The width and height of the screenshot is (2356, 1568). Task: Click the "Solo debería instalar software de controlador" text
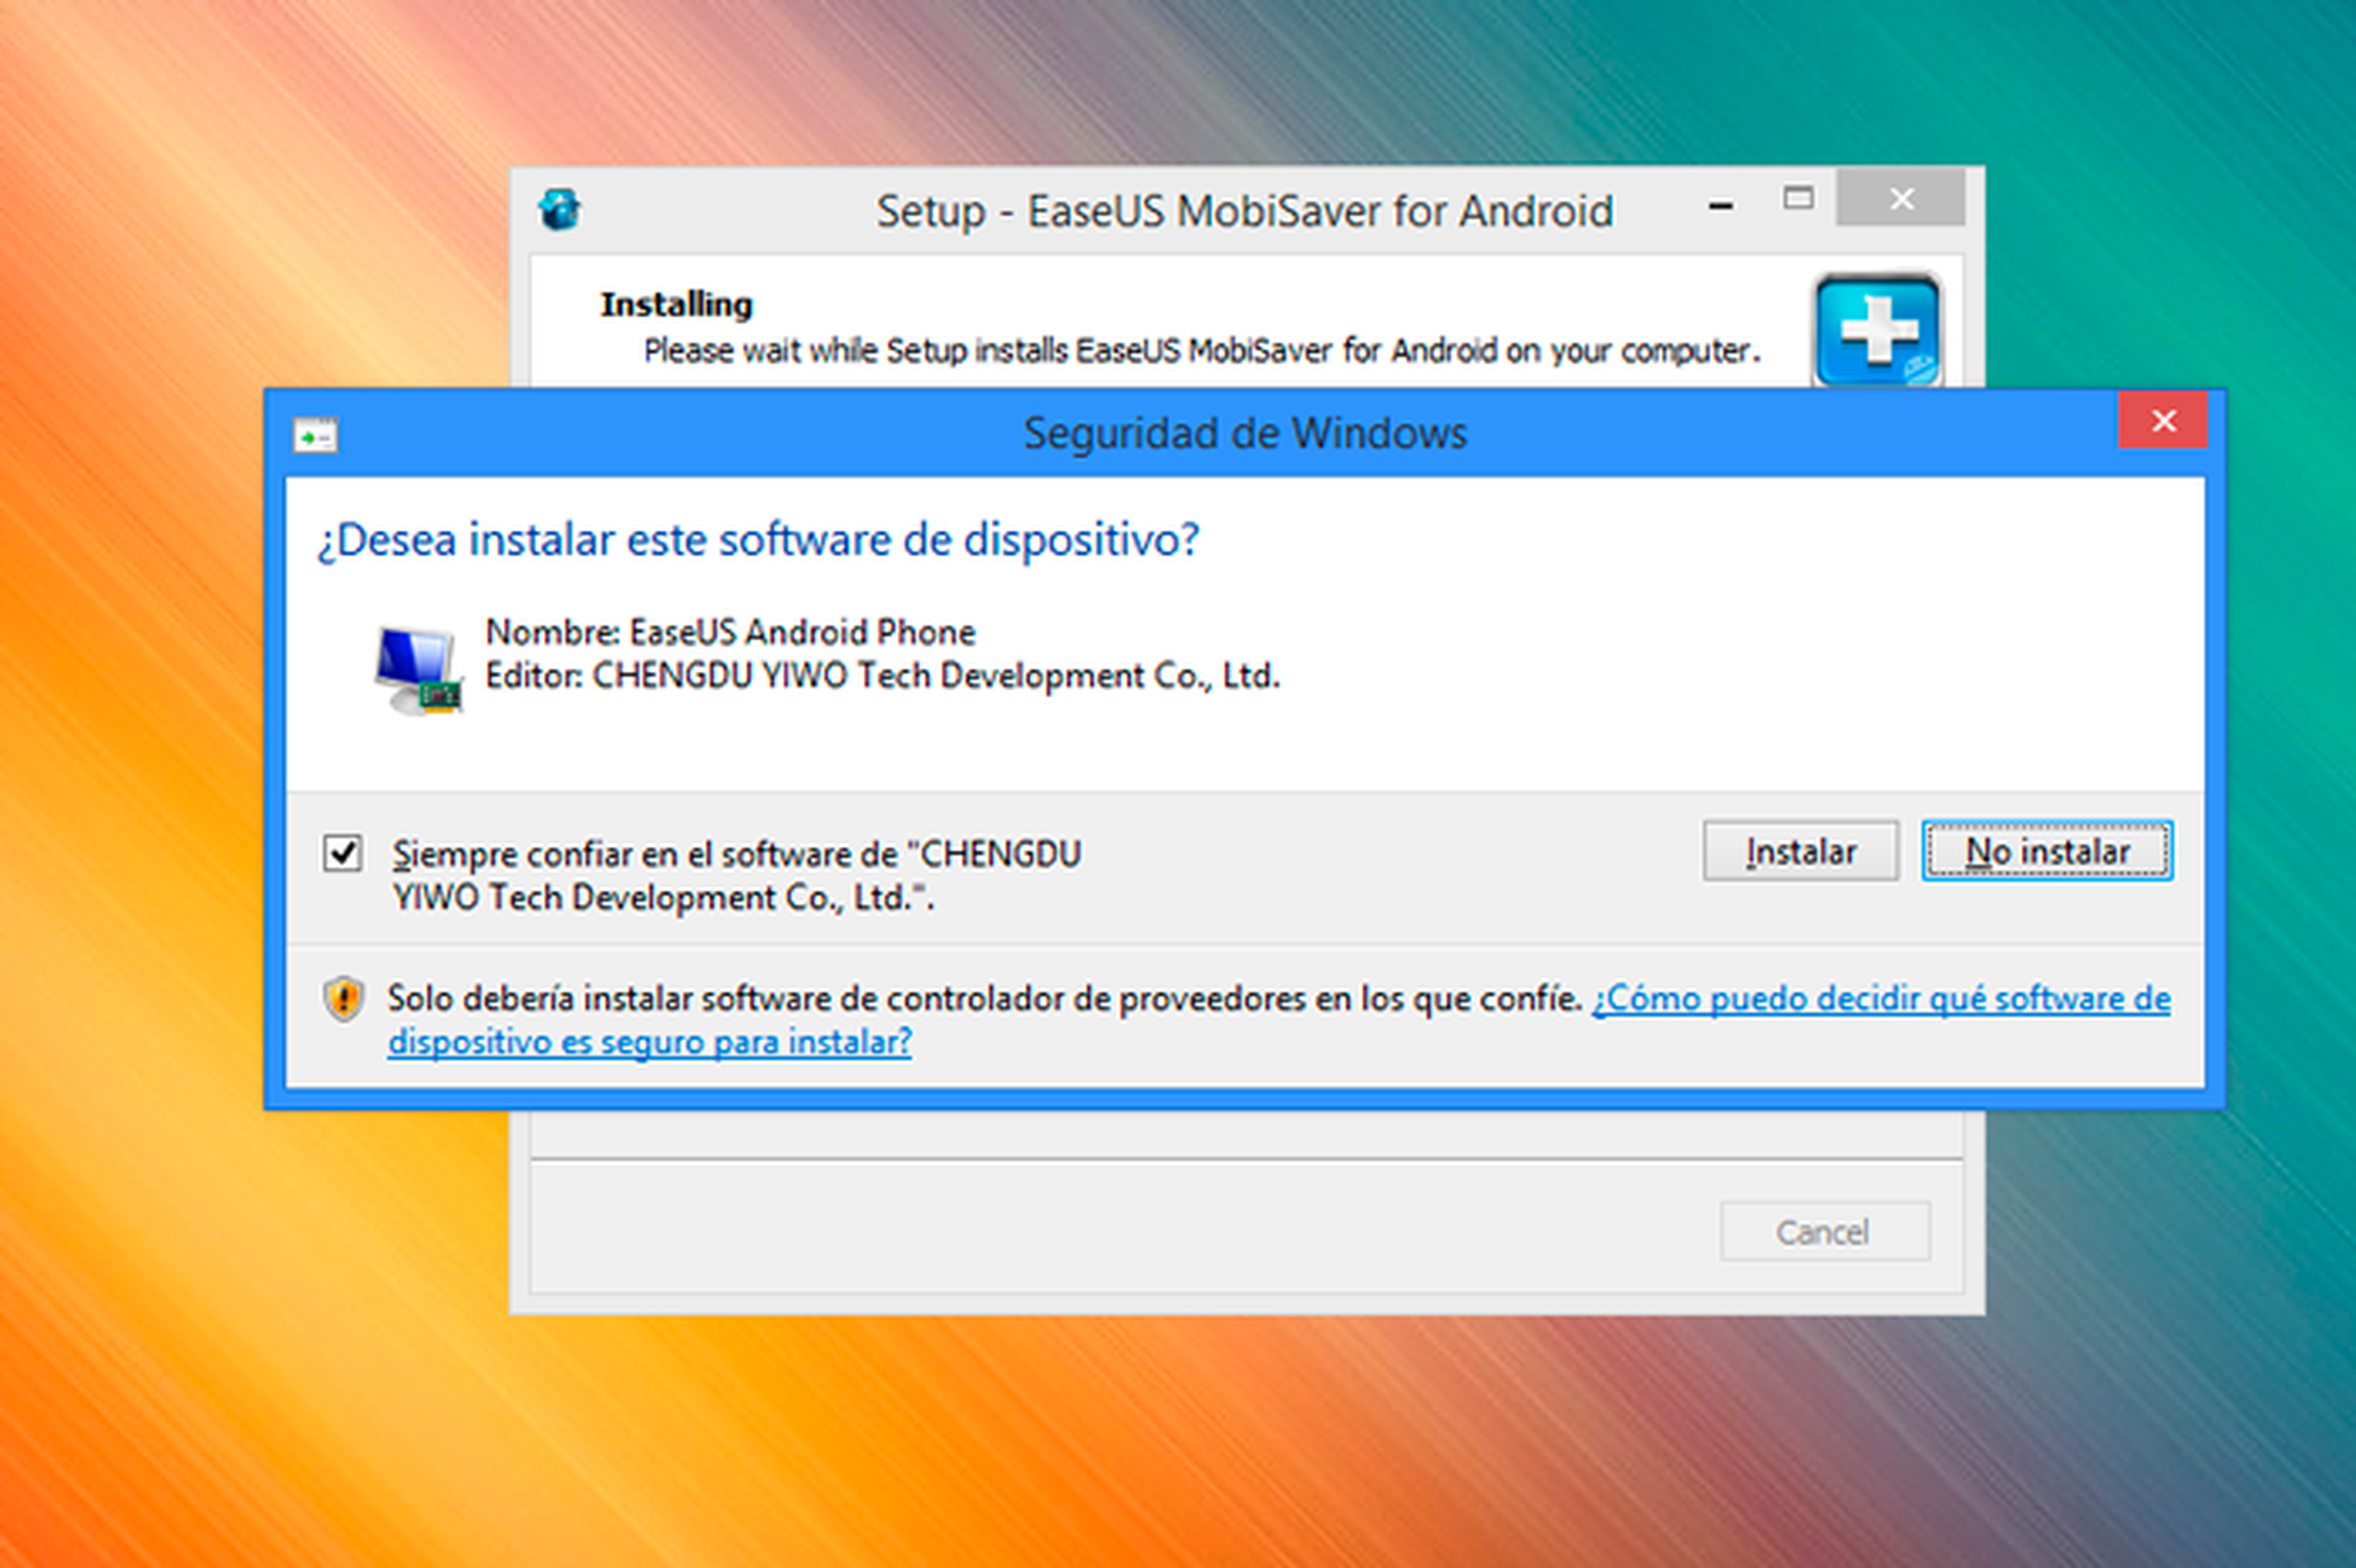984,998
